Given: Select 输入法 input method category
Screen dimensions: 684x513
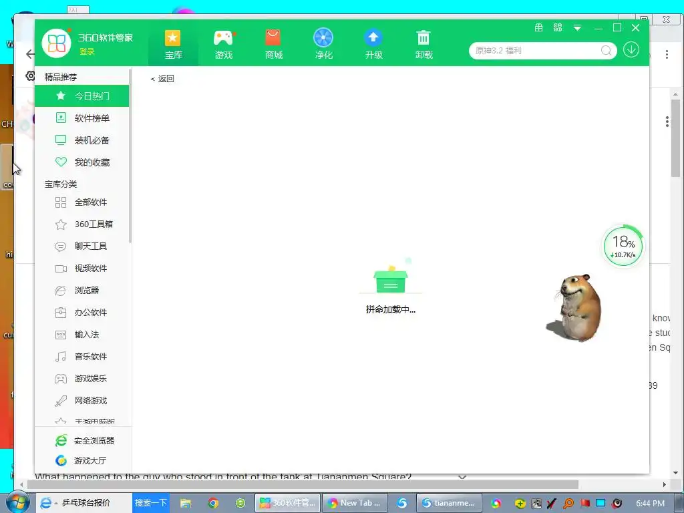Looking at the screenshot, I should point(82,335).
